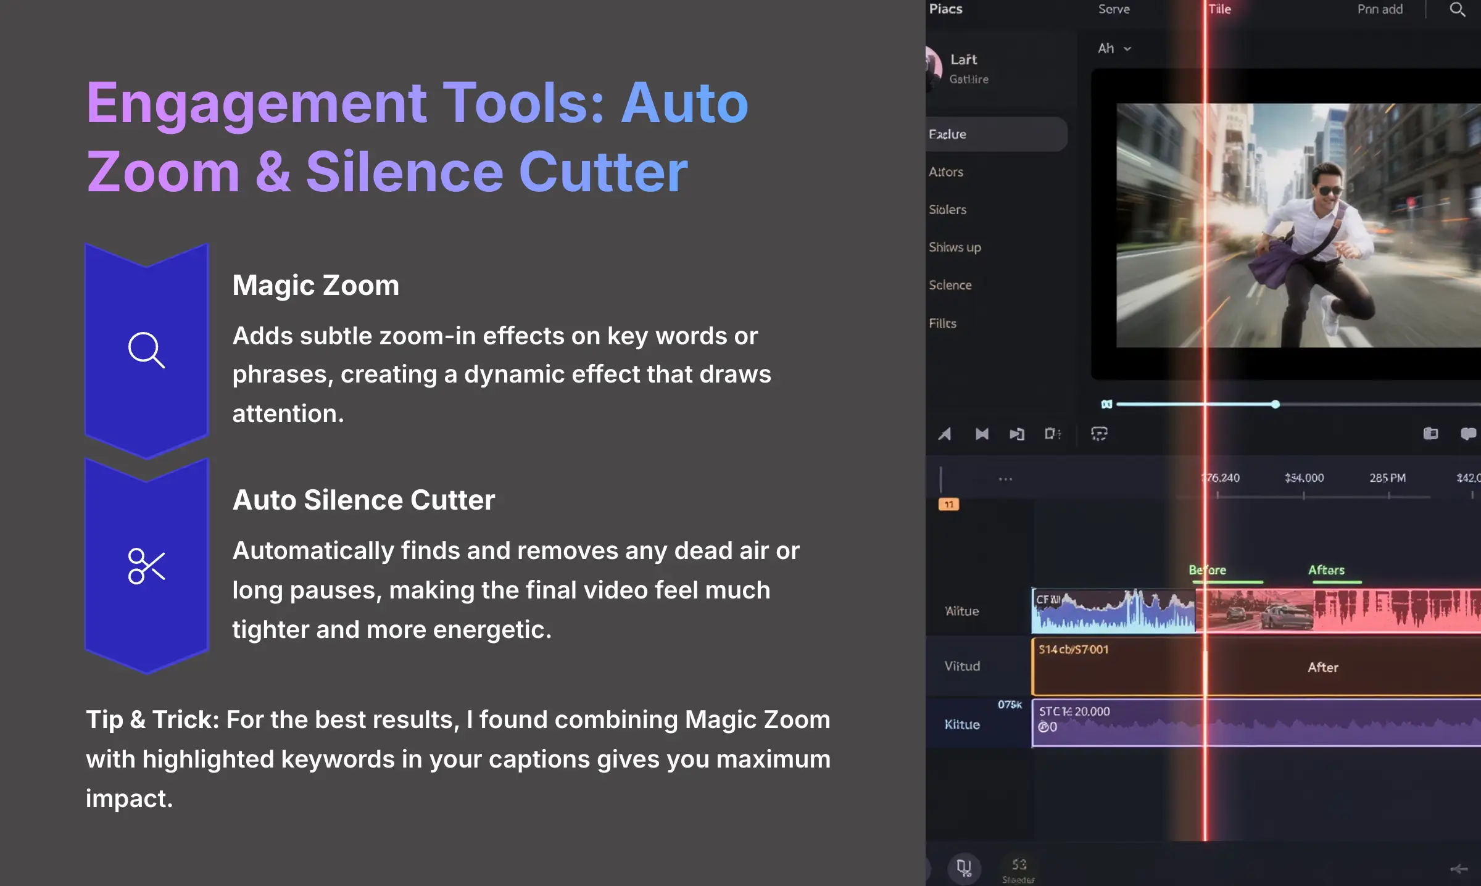
Task: Click the skip-to-previous playback icon
Action: pyautogui.click(x=981, y=434)
